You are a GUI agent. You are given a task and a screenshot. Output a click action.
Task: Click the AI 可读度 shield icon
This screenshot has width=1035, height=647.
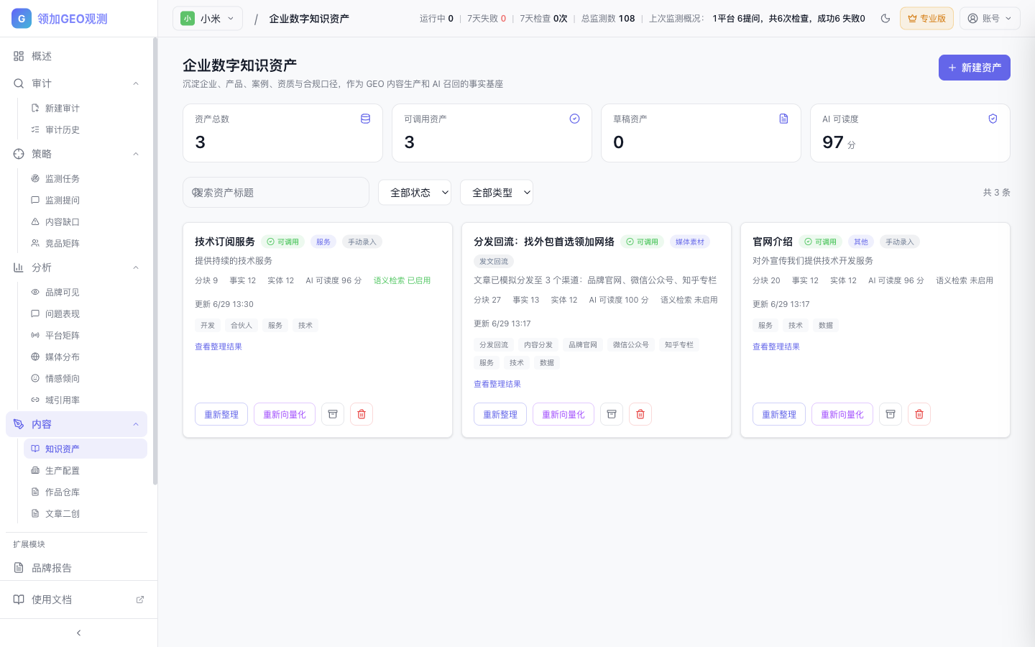point(993,119)
